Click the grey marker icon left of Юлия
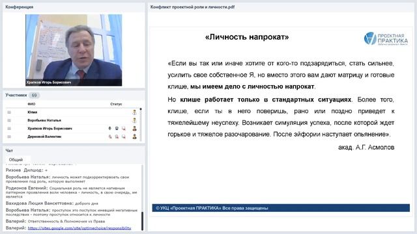Image resolution: width=417 pixels, height=234 pixels. 9,112
